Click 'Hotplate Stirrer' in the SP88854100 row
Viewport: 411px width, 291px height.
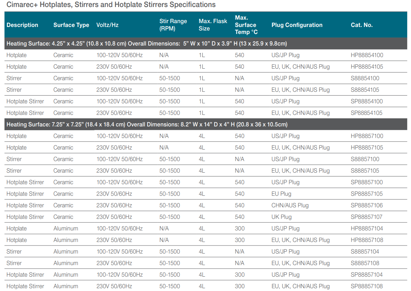click(x=25, y=102)
